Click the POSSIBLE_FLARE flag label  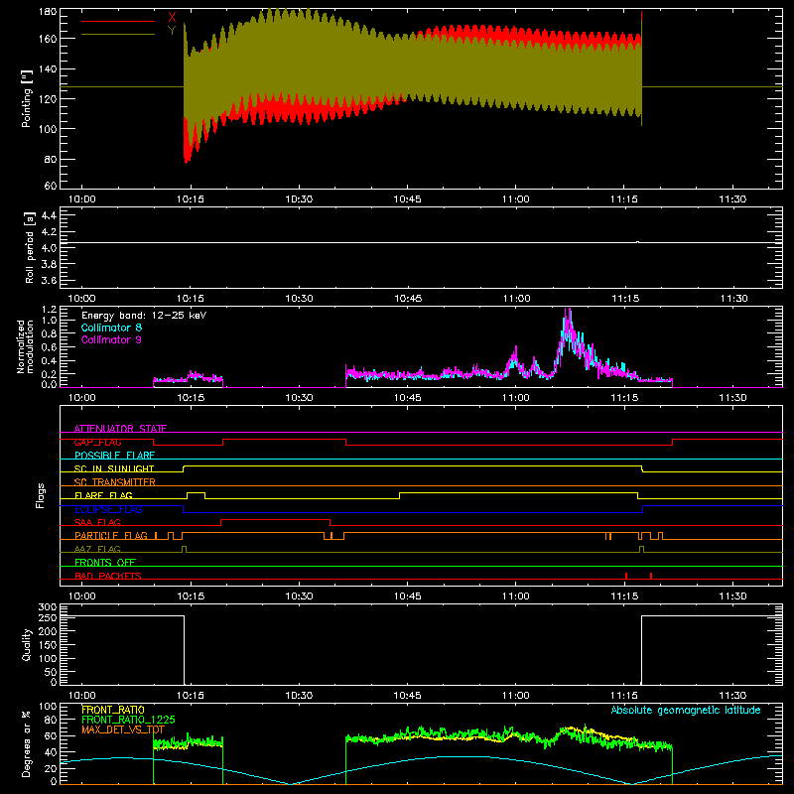click(114, 456)
